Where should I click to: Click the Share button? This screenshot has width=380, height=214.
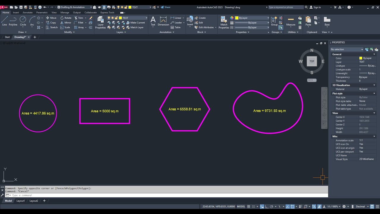coord(165,7)
